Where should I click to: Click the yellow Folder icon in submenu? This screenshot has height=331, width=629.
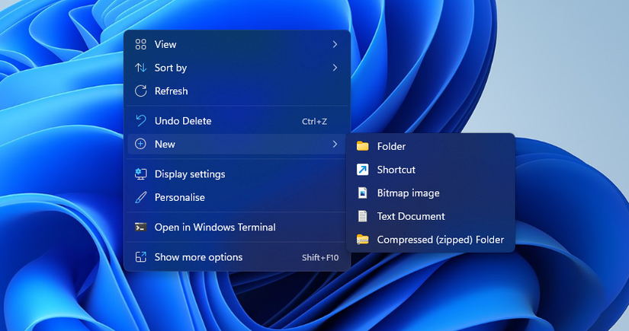[x=363, y=146]
